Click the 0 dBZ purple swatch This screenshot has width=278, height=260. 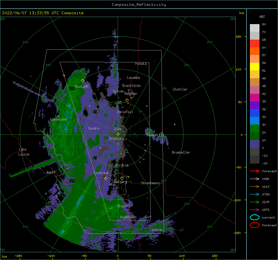[255, 144]
